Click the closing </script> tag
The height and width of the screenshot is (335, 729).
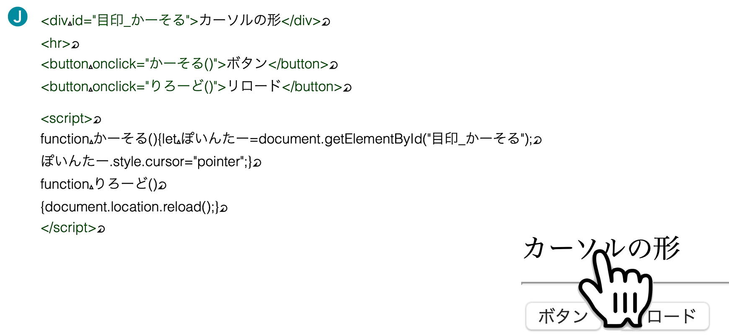click(x=68, y=228)
